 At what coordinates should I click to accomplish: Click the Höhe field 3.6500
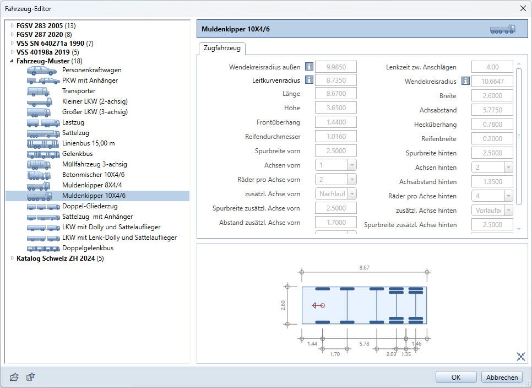coord(336,107)
